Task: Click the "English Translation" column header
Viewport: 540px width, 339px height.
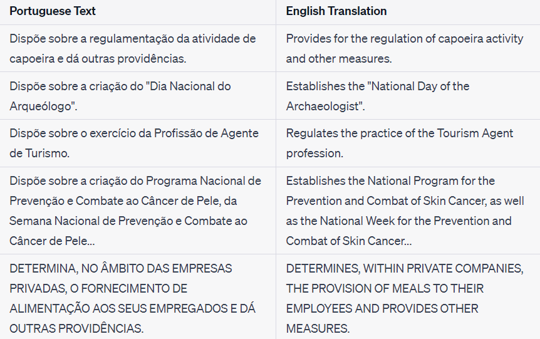Action: click(x=336, y=11)
